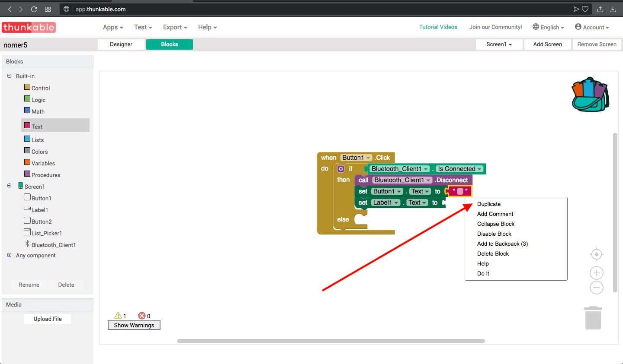Screen dimensions: 623x364
Task: Open the Export dropdown menu
Action: pyautogui.click(x=175, y=27)
